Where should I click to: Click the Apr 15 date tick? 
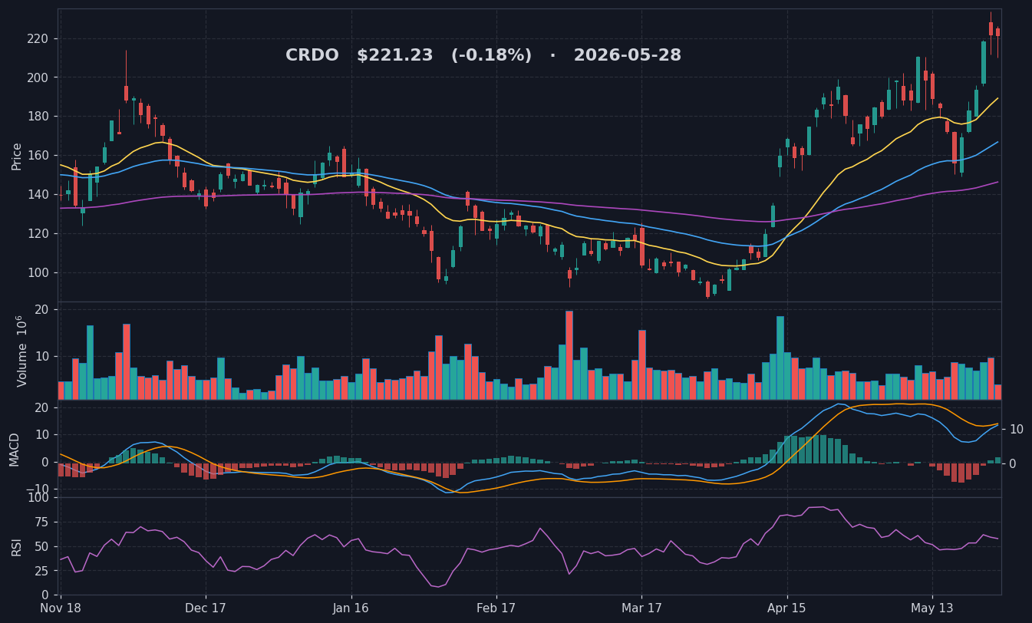(787, 608)
